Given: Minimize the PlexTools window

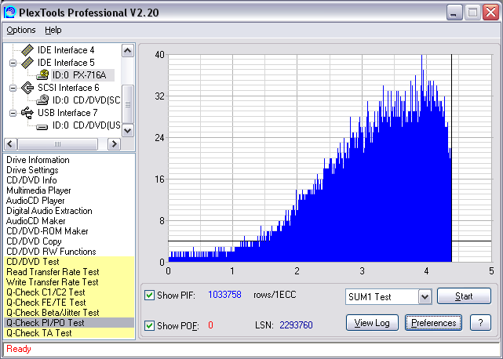Looking at the screenshot, I should [x=454, y=13].
